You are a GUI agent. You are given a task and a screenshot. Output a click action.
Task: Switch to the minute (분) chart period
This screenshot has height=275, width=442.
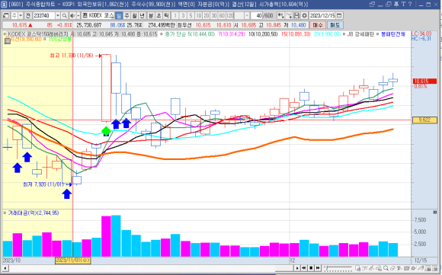click(151, 15)
